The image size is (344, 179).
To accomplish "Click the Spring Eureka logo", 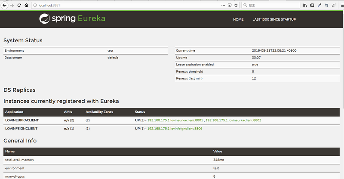I will [x=72, y=19].
